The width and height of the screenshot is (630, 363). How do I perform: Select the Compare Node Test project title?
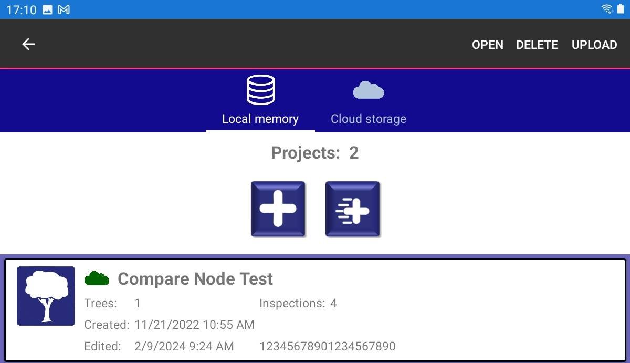coord(195,278)
